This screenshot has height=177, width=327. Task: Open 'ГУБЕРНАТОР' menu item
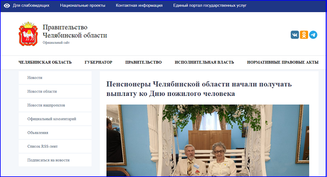[99, 62]
